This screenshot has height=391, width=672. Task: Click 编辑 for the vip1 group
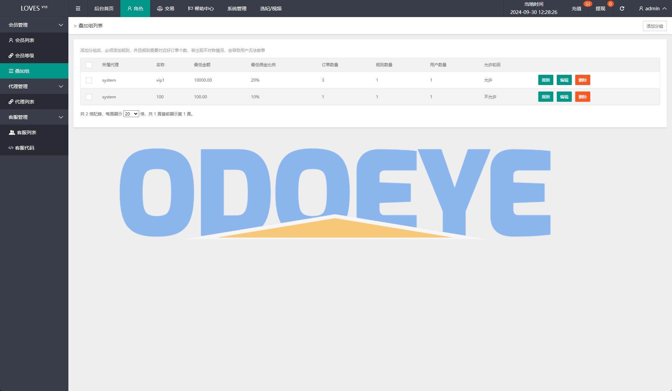click(564, 80)
